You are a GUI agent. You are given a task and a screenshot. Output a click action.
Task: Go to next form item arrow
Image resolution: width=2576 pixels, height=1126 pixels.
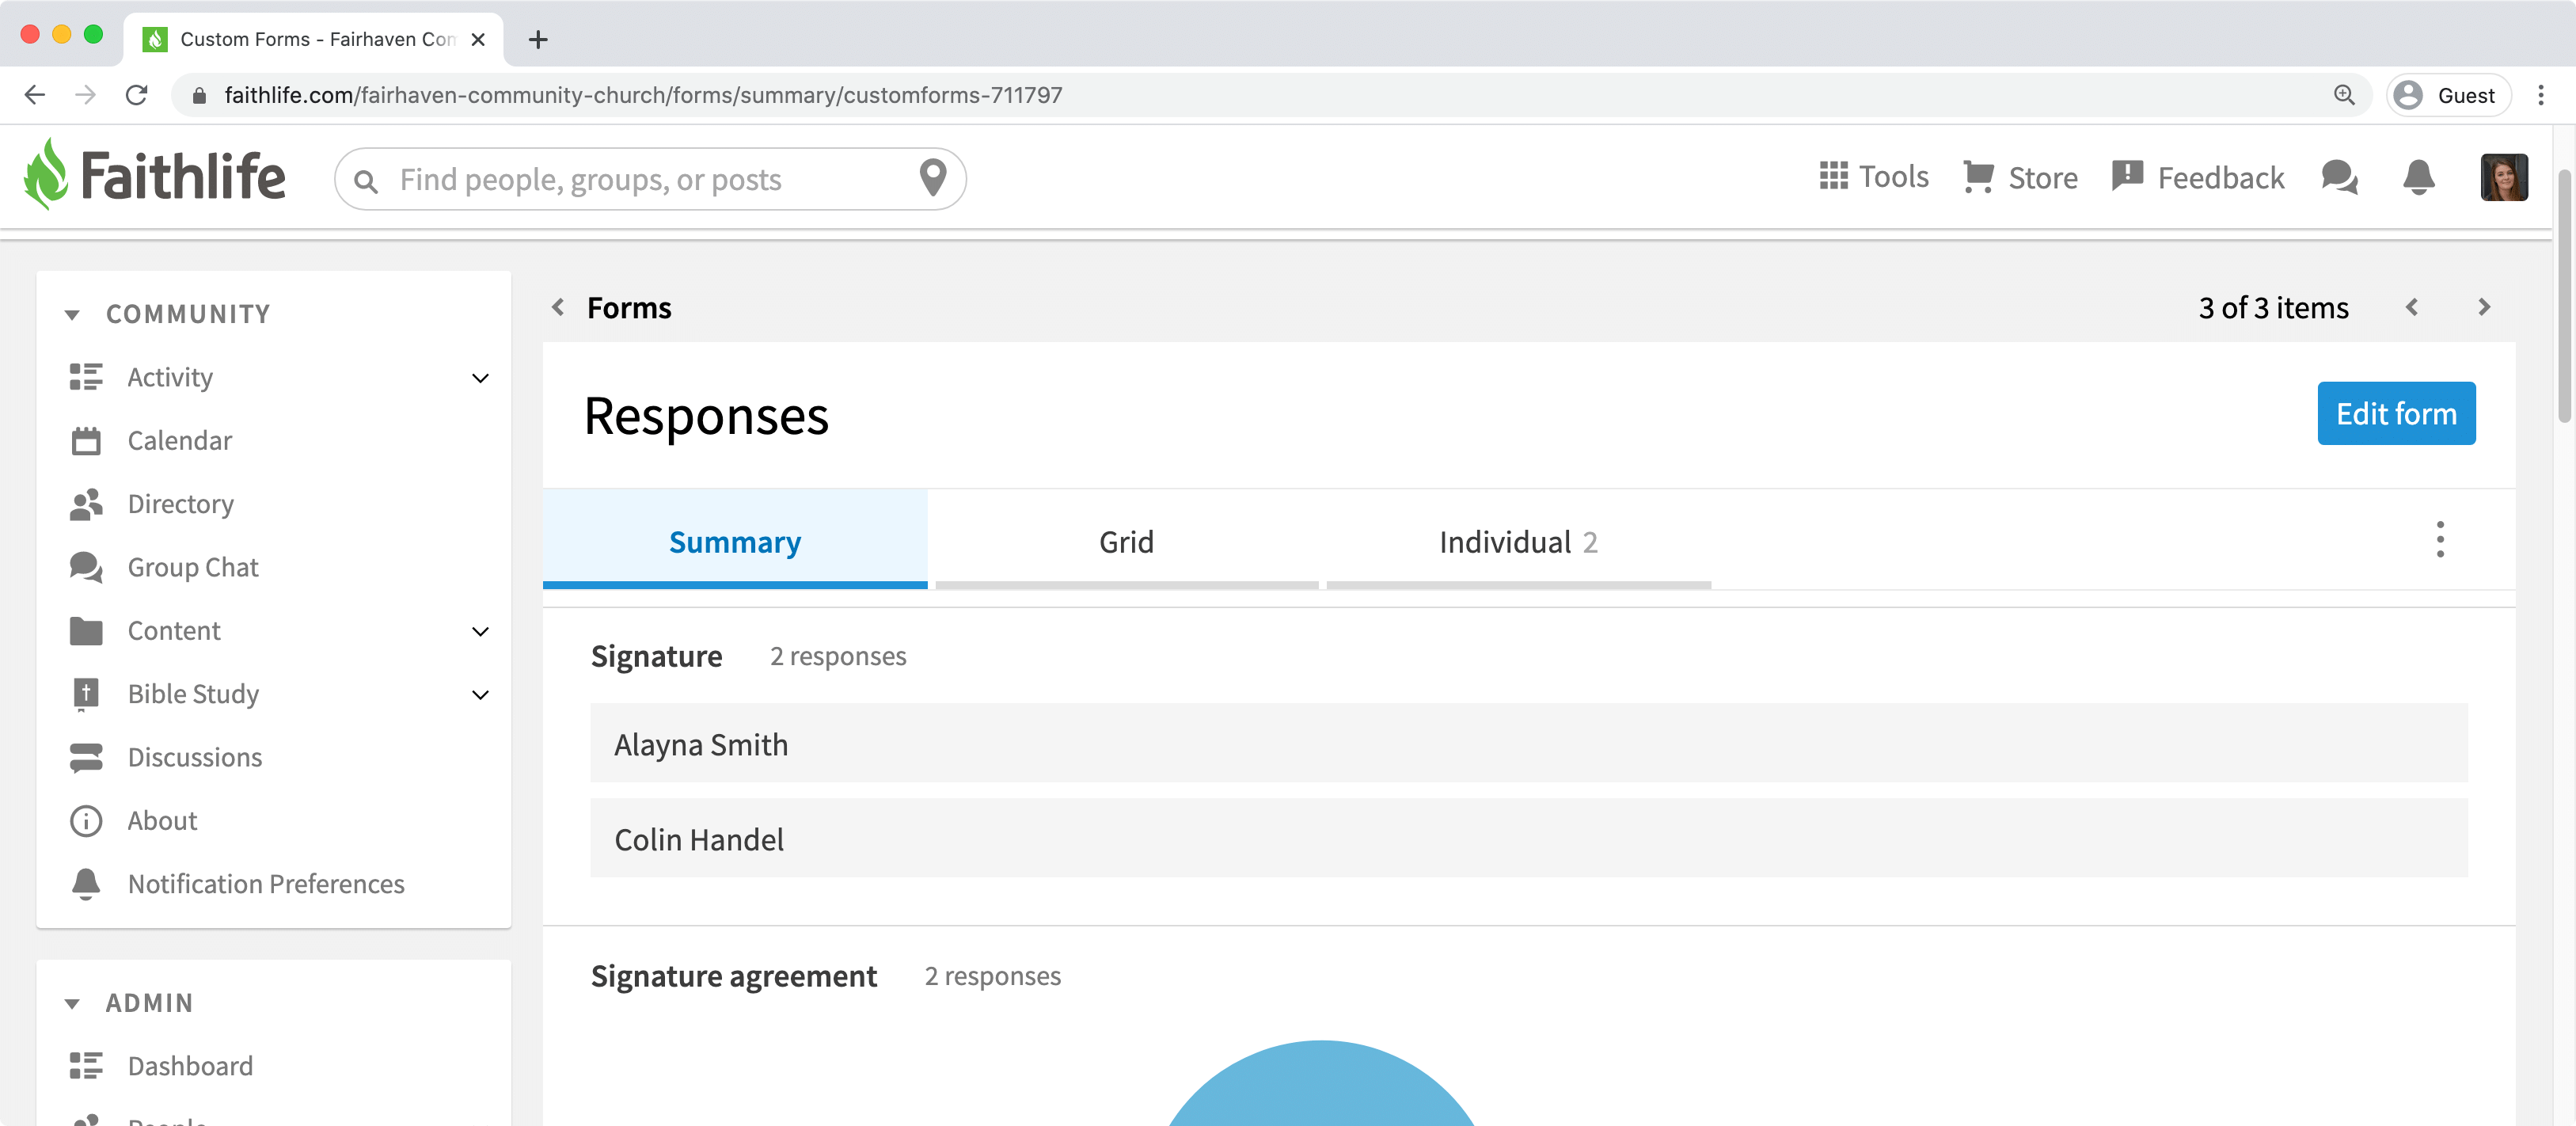pyautogui.click(x=2484, y=307)
